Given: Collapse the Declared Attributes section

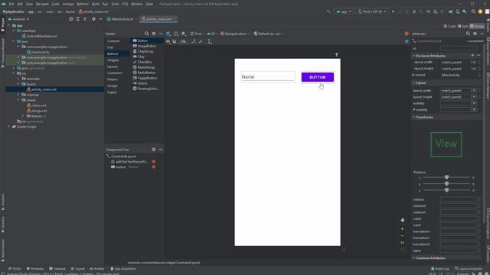Looking at the screenshot, I should [413, 56].
